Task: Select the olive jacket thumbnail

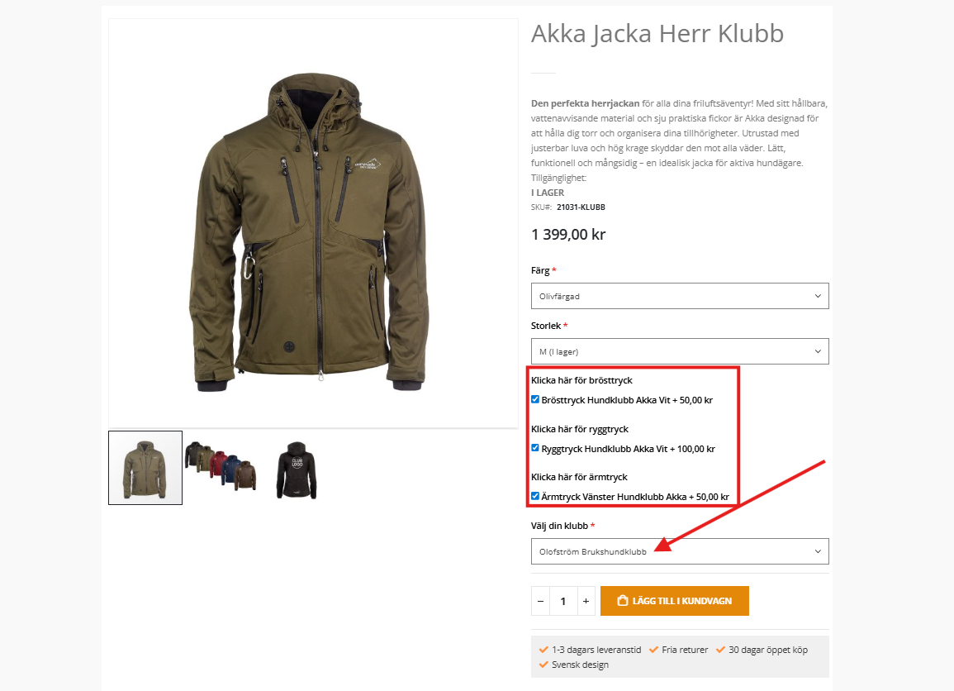Action: click(145, 468)
